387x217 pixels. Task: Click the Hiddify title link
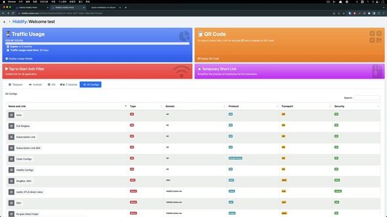(19, 22)
